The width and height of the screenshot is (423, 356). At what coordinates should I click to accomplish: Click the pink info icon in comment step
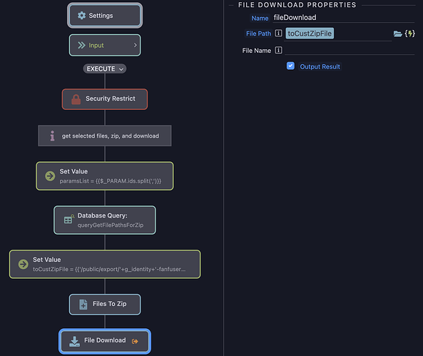(x=52, y=136)
